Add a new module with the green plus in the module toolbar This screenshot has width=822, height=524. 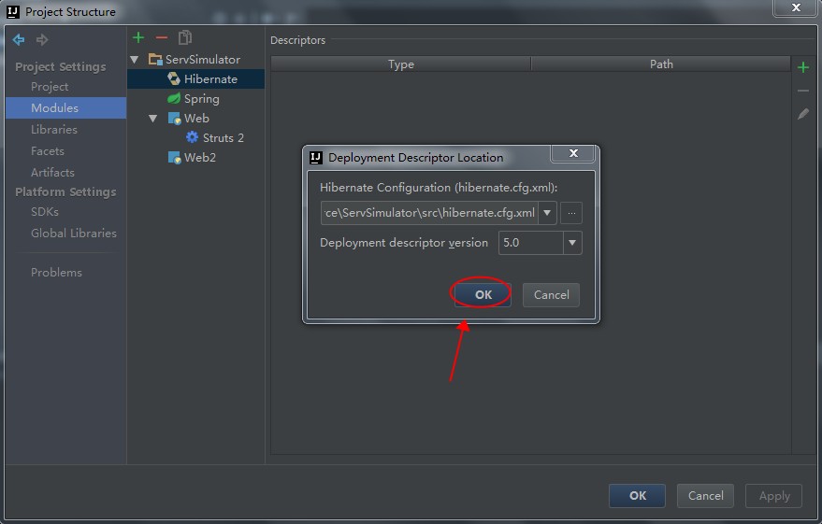[x=138, y=37]
